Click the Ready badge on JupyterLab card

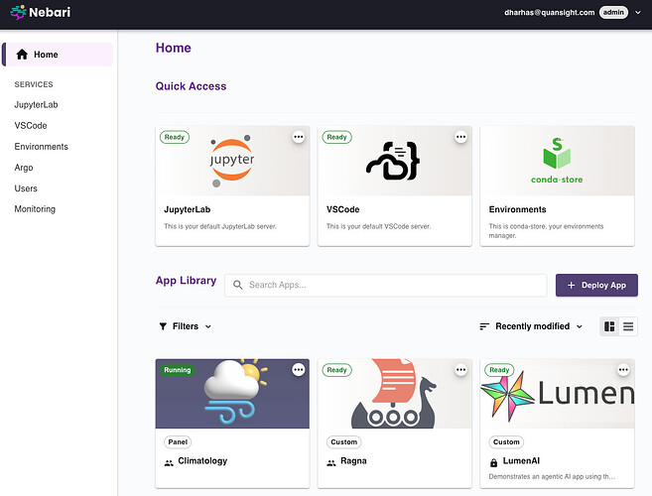175,137
